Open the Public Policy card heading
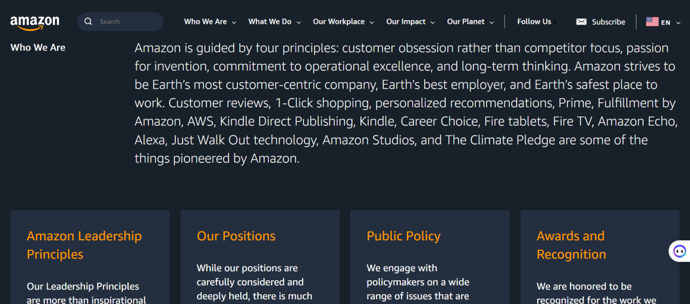Viewport: 690px width, 304px height. pyautogui.click(x=403, y=236)
